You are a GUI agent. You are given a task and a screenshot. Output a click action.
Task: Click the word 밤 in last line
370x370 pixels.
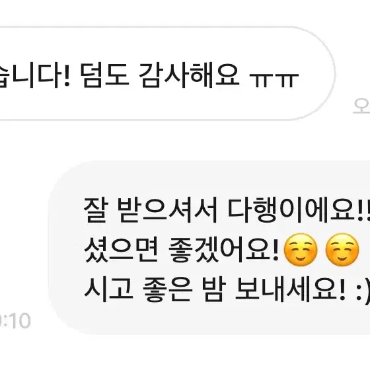214,290
